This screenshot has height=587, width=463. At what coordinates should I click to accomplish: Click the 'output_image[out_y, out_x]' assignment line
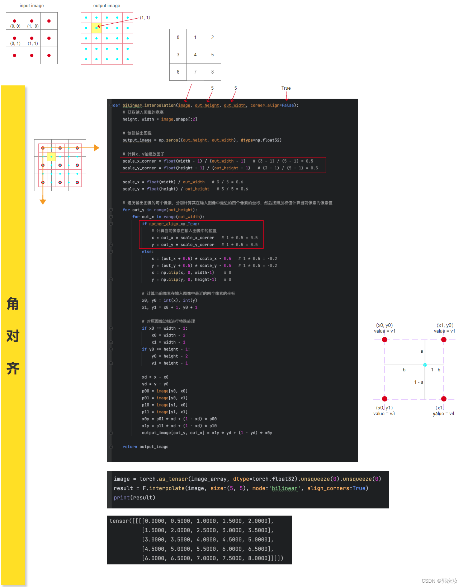pos(207,433)
